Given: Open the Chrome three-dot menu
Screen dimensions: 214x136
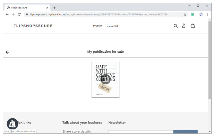Looking at the screenshot, I should click(207, 14).
